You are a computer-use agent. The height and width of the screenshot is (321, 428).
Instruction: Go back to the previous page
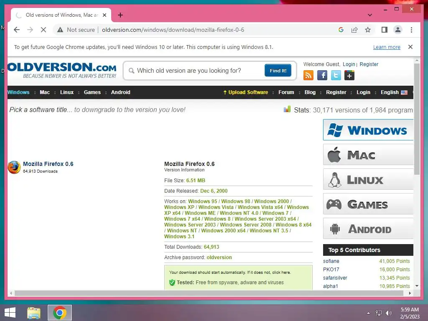pyautogui.click(x=17, y=30)
